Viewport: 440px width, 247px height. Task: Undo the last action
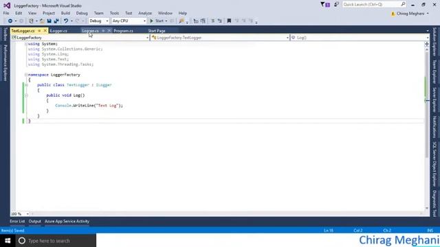(66, 21)
